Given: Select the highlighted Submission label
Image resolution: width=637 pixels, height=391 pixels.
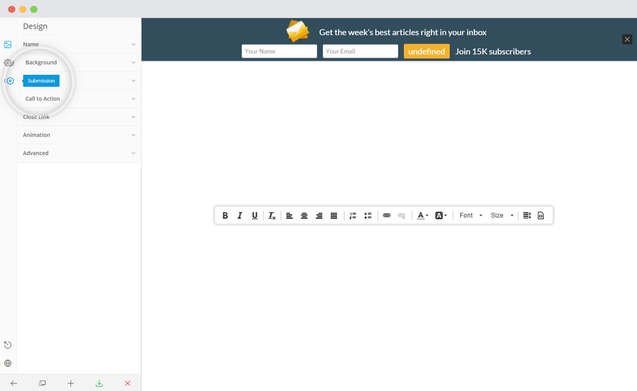Looking at the screenshot, I should [x=41, y=81].
